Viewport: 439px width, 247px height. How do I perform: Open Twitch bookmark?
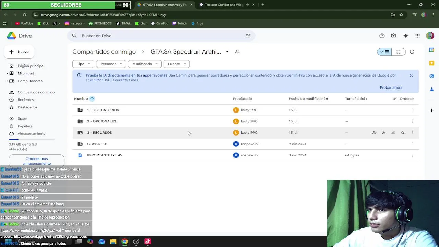click(179, 24)
